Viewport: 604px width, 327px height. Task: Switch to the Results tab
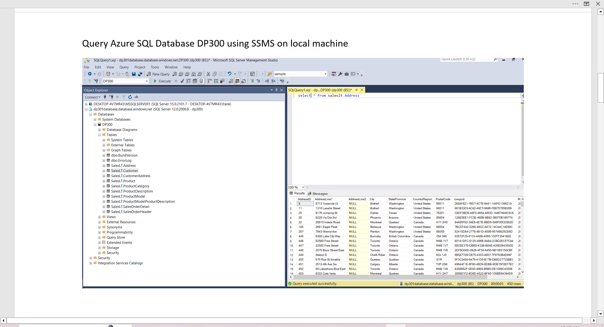297,193
